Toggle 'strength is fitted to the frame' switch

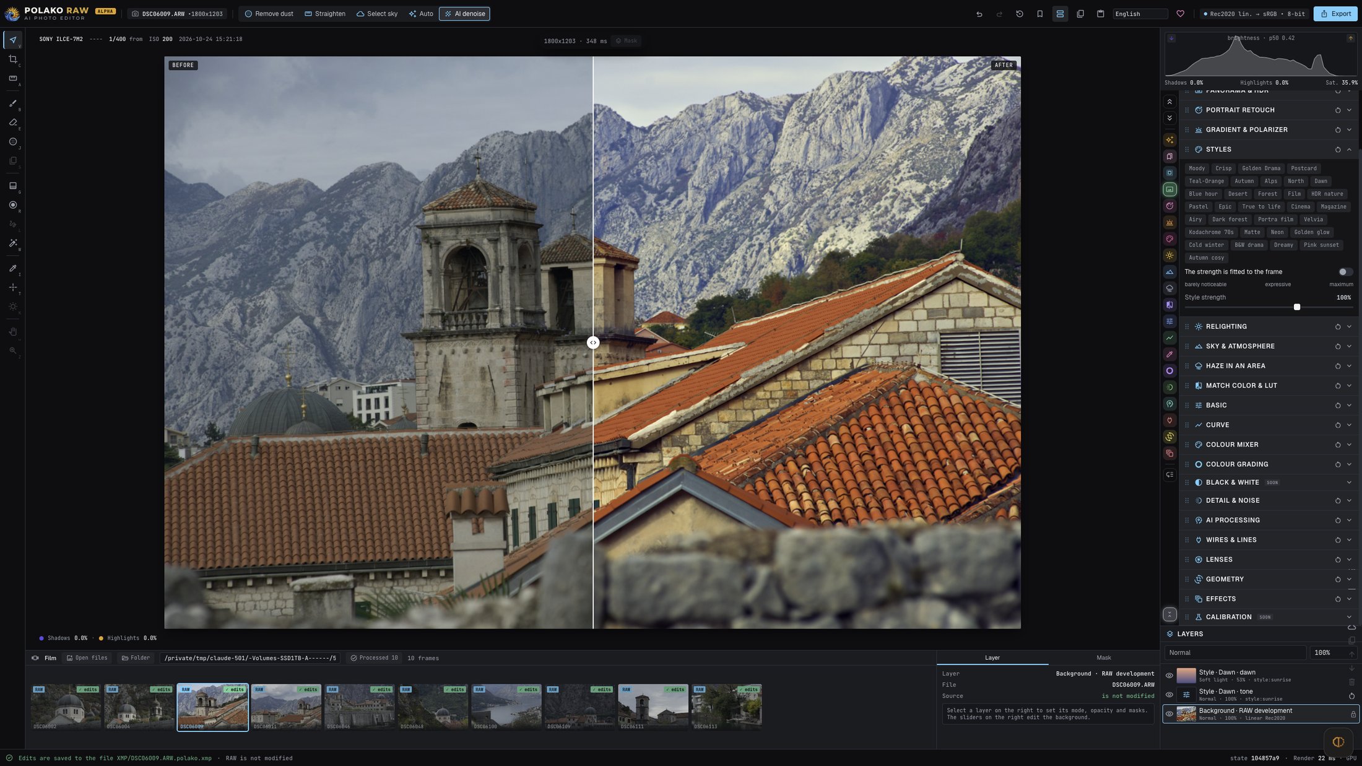pyautogui.click(x=1345, y=272)
